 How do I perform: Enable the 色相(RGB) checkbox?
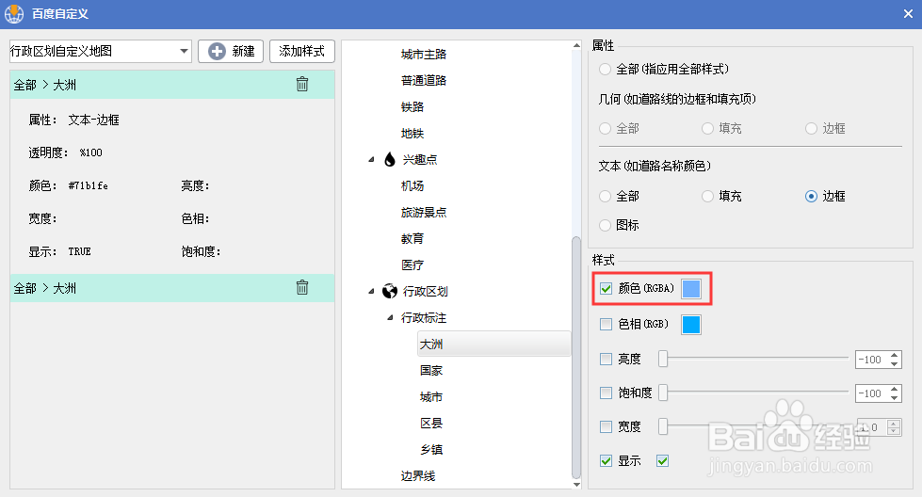(x=607, y=325)
